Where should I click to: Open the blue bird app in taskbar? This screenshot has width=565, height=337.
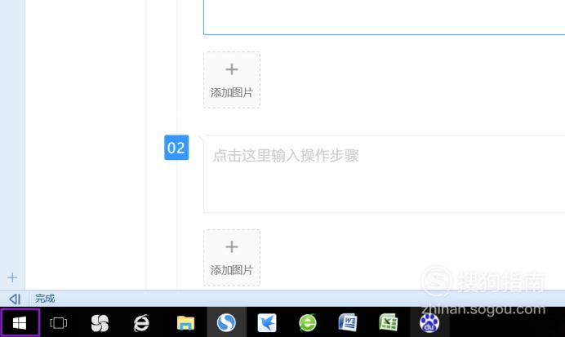pos(267,322)
